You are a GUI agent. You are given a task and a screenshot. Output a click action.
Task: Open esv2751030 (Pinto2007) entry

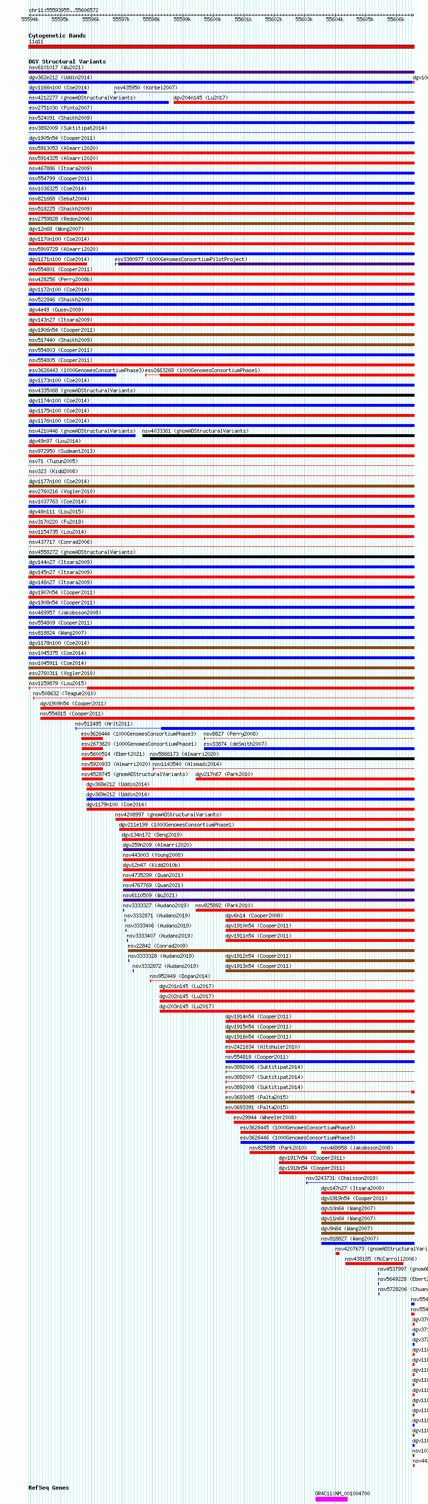pyautogui.click(x=60, y=107)
